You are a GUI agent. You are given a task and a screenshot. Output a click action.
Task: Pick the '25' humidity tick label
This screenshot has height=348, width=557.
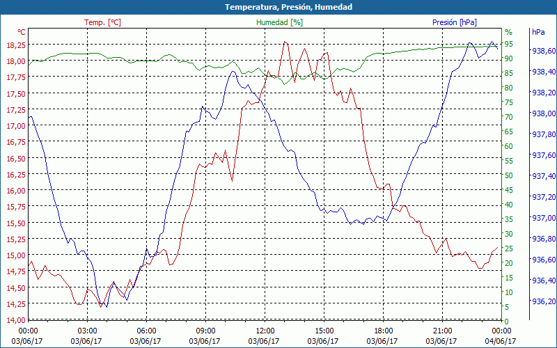coord(509,248)
